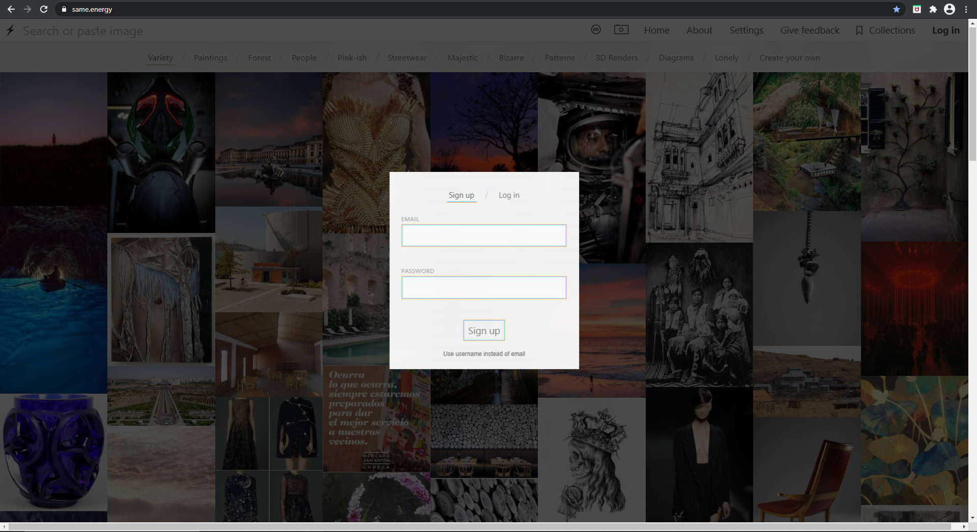Open the Collections link
The height and width of the screenshot is (532, 977).
pos(892,31)
